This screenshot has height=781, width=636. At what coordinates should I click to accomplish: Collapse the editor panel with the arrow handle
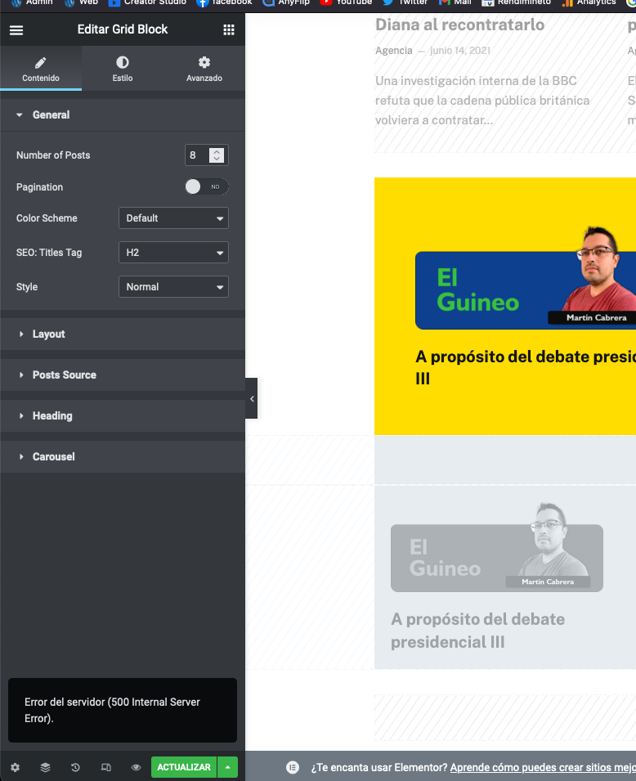252,398
